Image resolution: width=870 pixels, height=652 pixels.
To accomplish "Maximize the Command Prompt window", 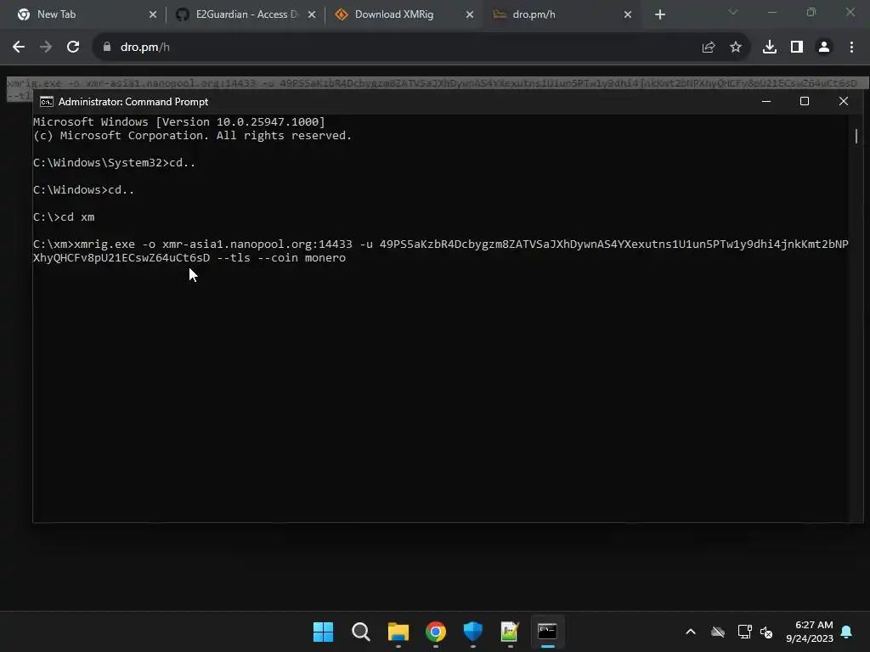I will click(805, 102).
